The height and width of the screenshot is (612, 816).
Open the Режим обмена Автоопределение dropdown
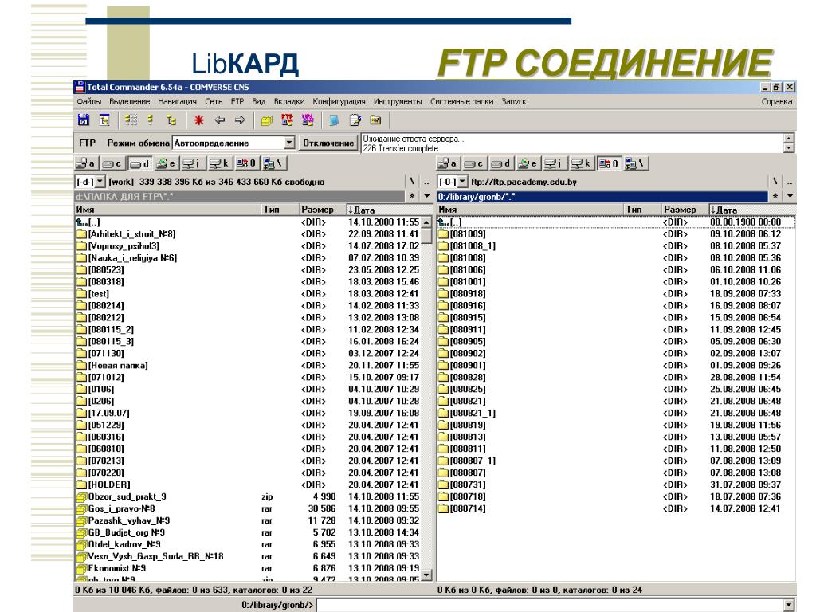click(289, 143)
